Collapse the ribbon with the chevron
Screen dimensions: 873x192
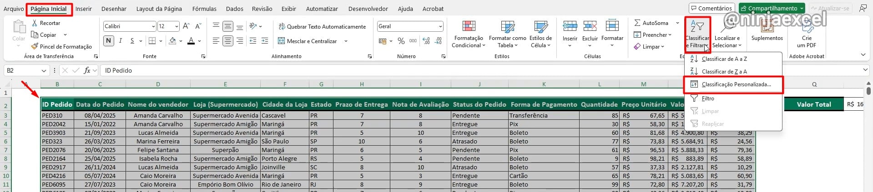click(863, 55)
